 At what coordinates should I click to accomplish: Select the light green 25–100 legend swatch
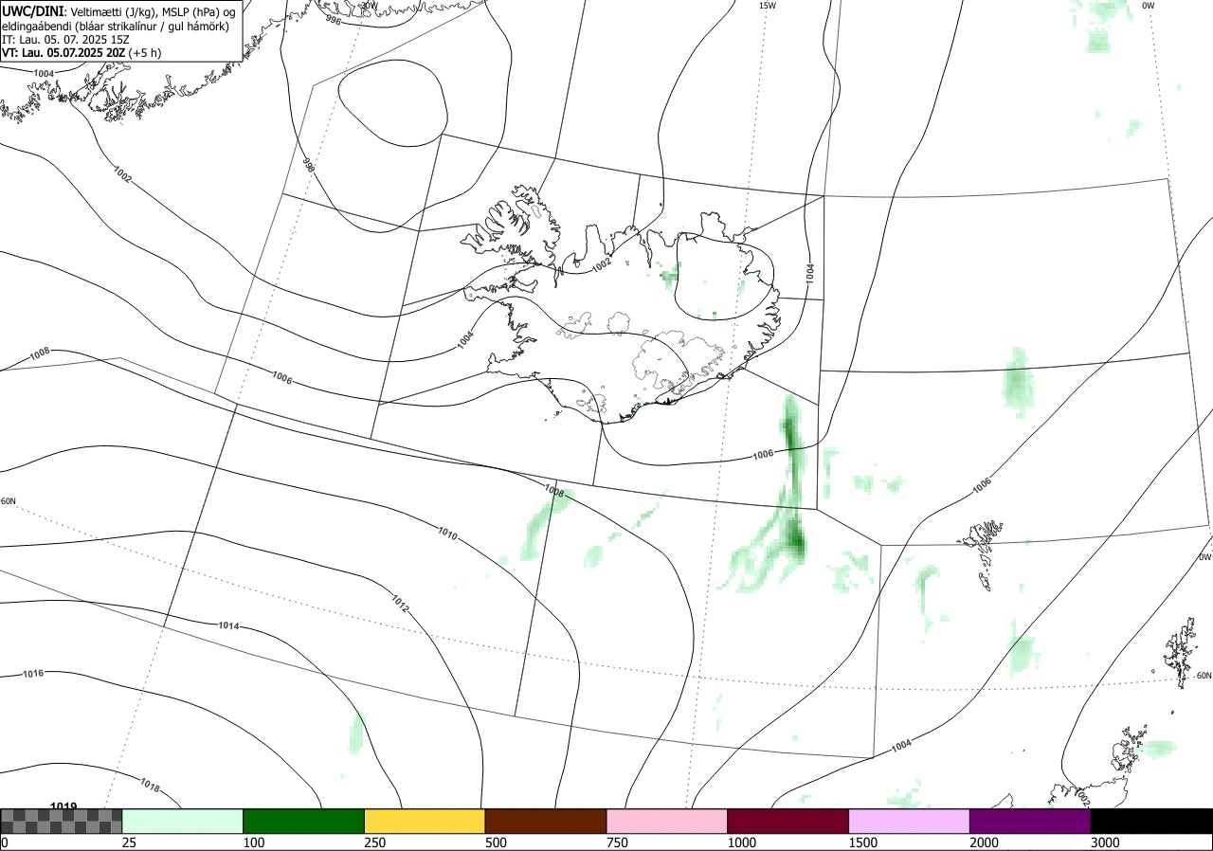(x=183, y=821)
